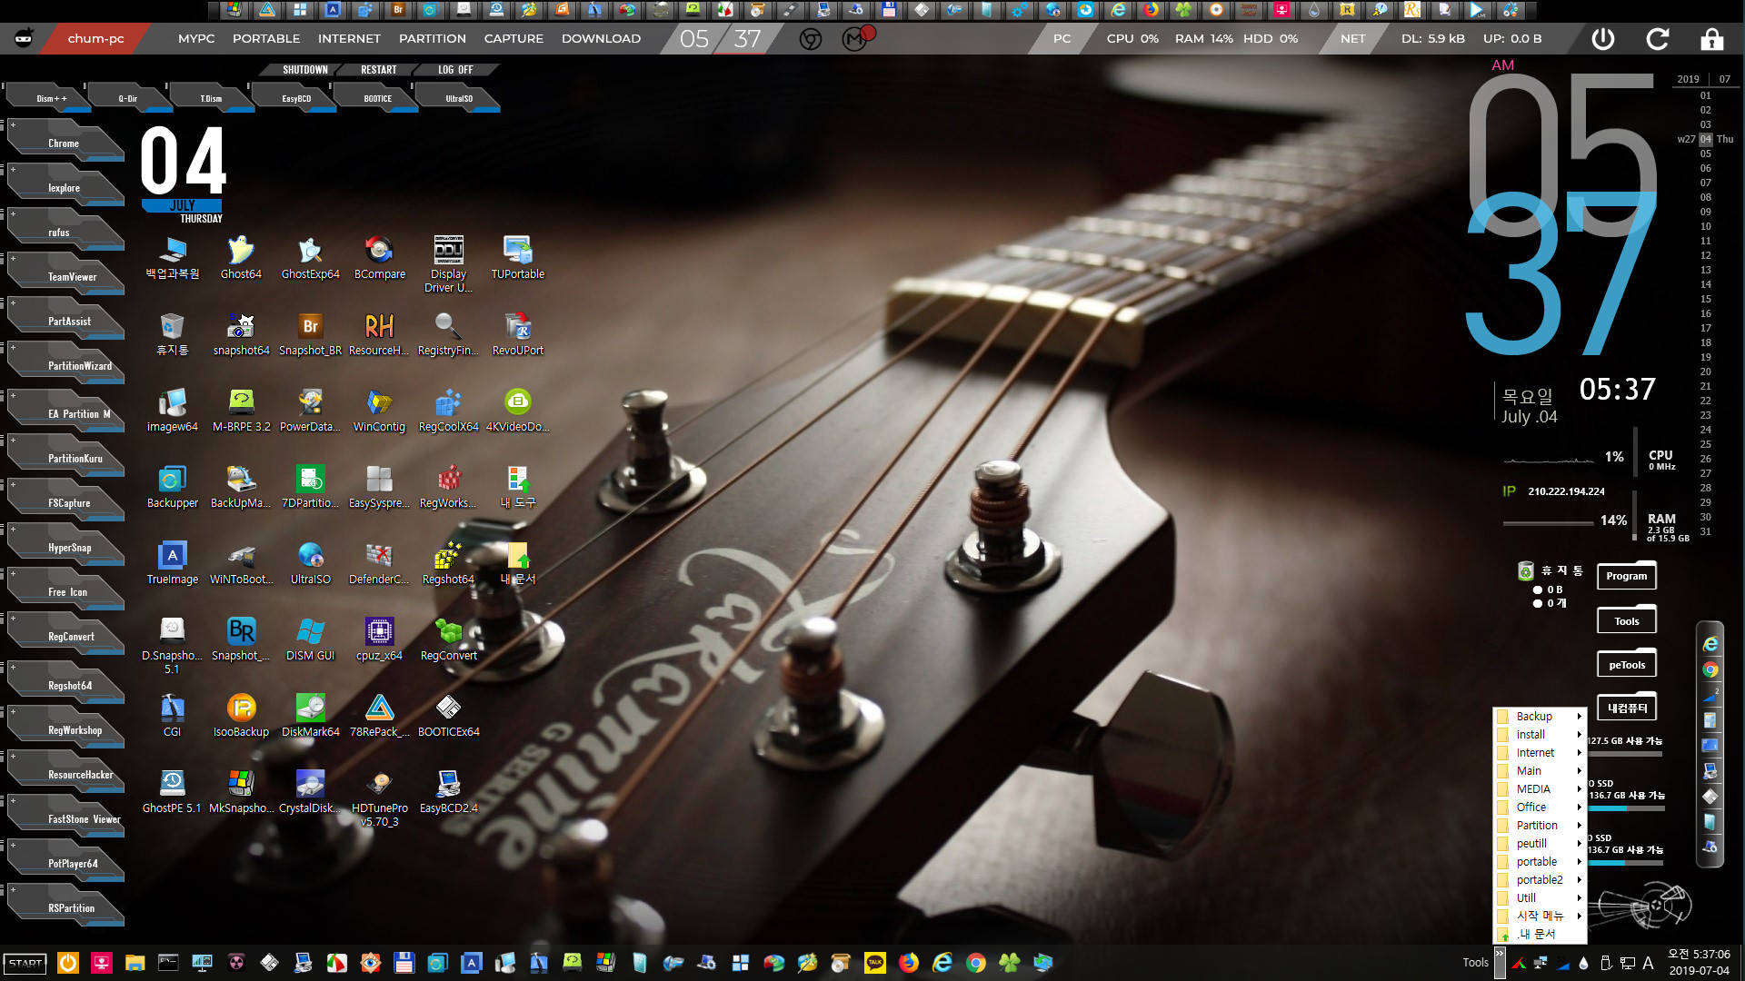The image size is (1745, 981).
Task: Launch TeamViewer from left sidebar
Action: pos(65,277)
